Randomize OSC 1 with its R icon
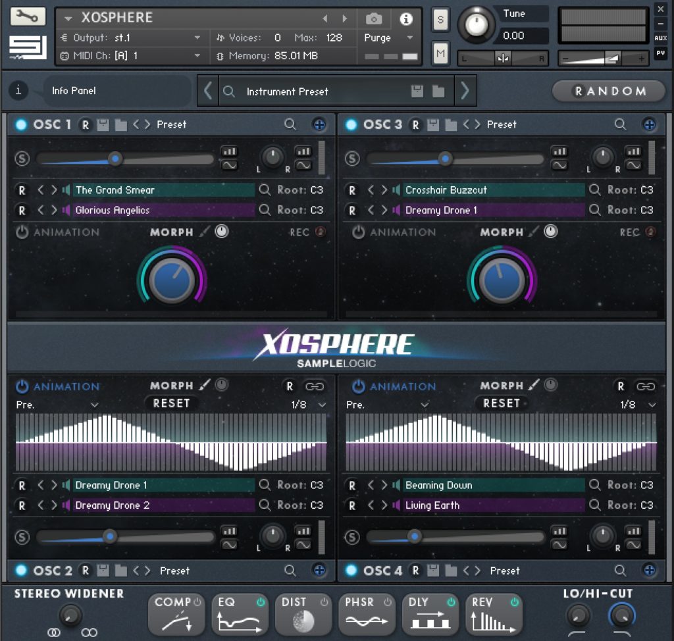The height and width of the screenshot is (641, 674). (x=86, y=124)
